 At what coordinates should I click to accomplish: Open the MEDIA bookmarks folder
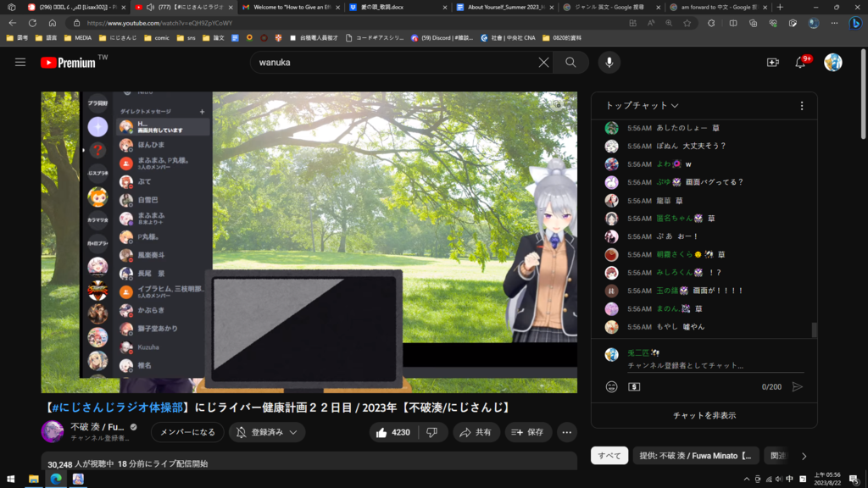78,38
